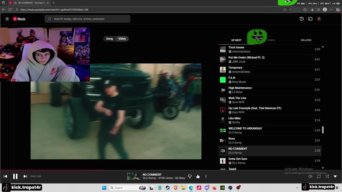Open more actions for current song
The width and height of the screenshot is (342, 192).
(x=206, y=177)
